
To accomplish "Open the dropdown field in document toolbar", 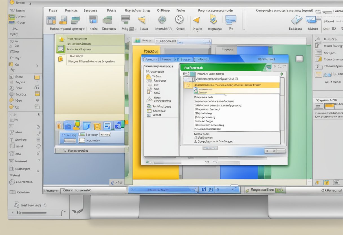I will pyautogui.click(x=183, y=41).
